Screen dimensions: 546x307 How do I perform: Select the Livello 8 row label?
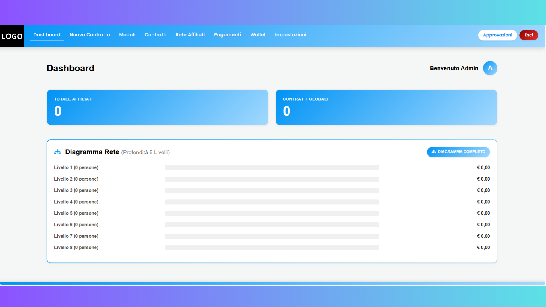[76, 248]
